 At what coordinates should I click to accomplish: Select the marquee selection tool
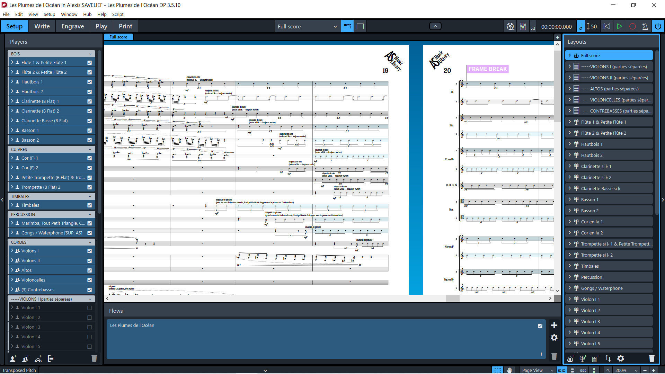coord(498,370)
